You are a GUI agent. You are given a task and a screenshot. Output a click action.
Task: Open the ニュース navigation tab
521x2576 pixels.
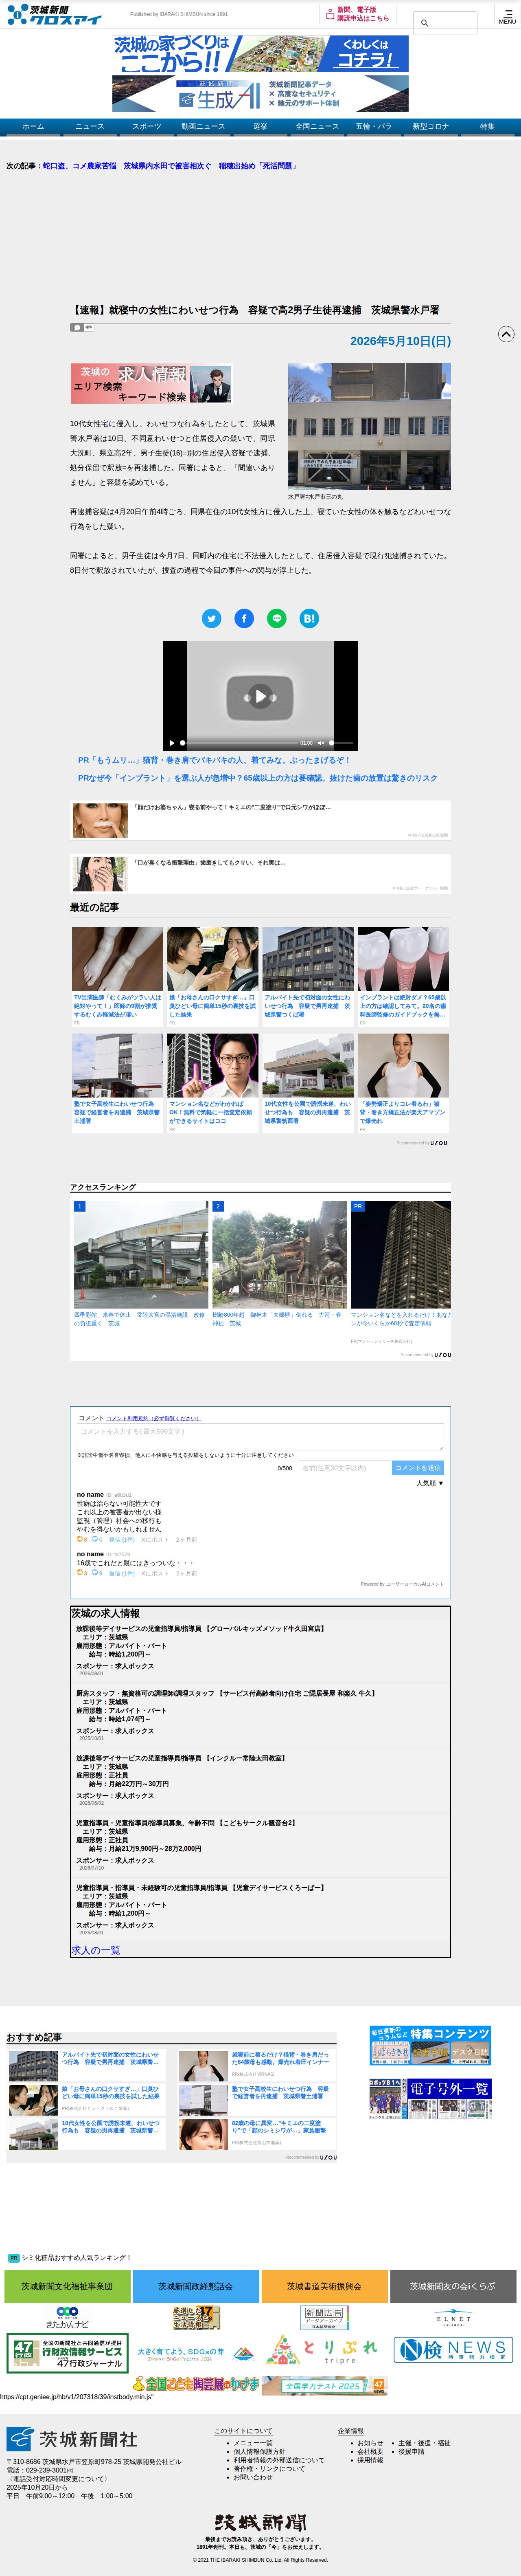pos(90,127)
